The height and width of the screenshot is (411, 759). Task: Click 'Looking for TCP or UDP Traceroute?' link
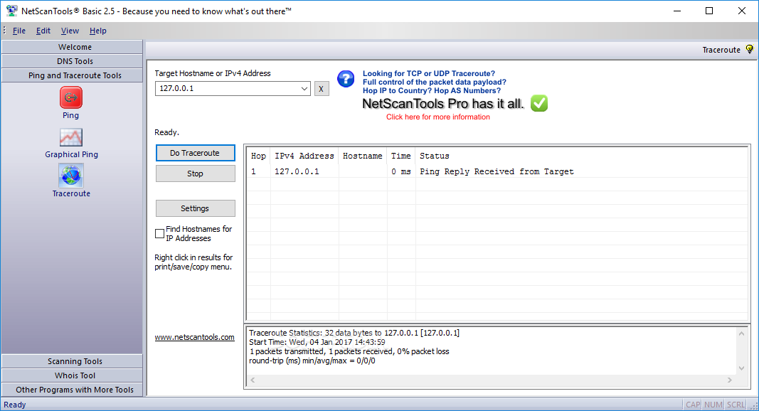click(429, 73)
